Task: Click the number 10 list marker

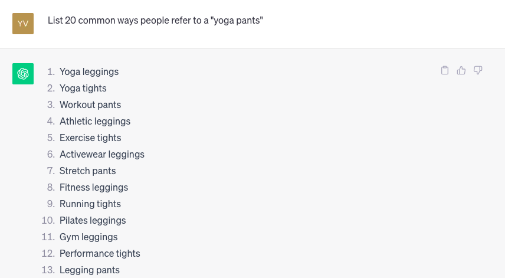Action: (48, 220)
